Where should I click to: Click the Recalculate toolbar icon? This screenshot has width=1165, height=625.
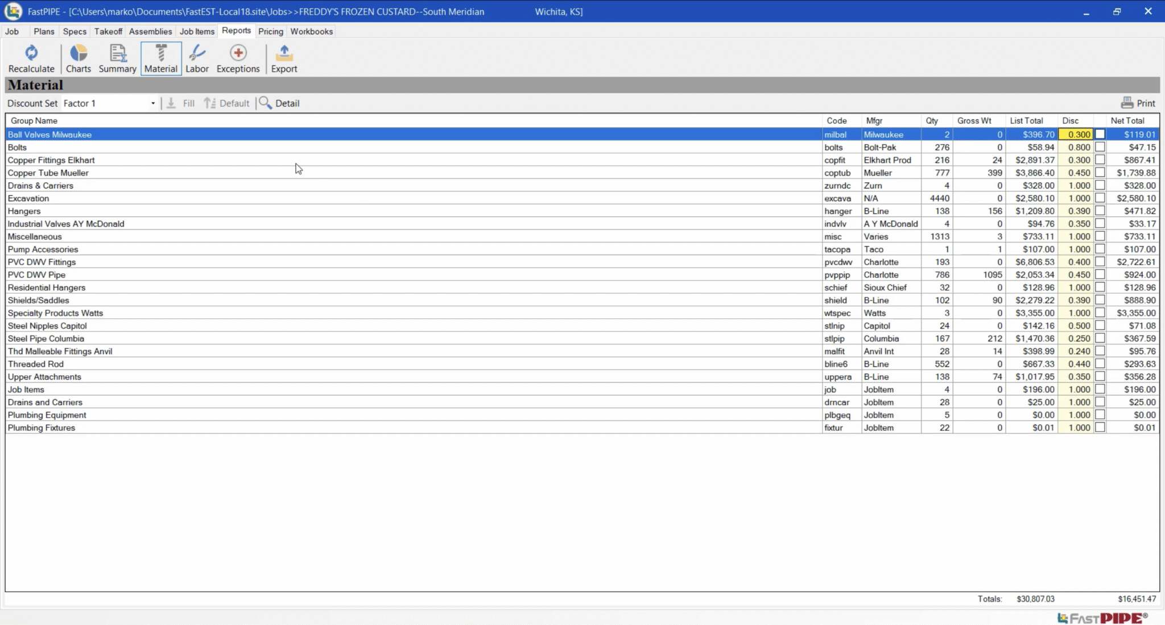tap(31, 59)
